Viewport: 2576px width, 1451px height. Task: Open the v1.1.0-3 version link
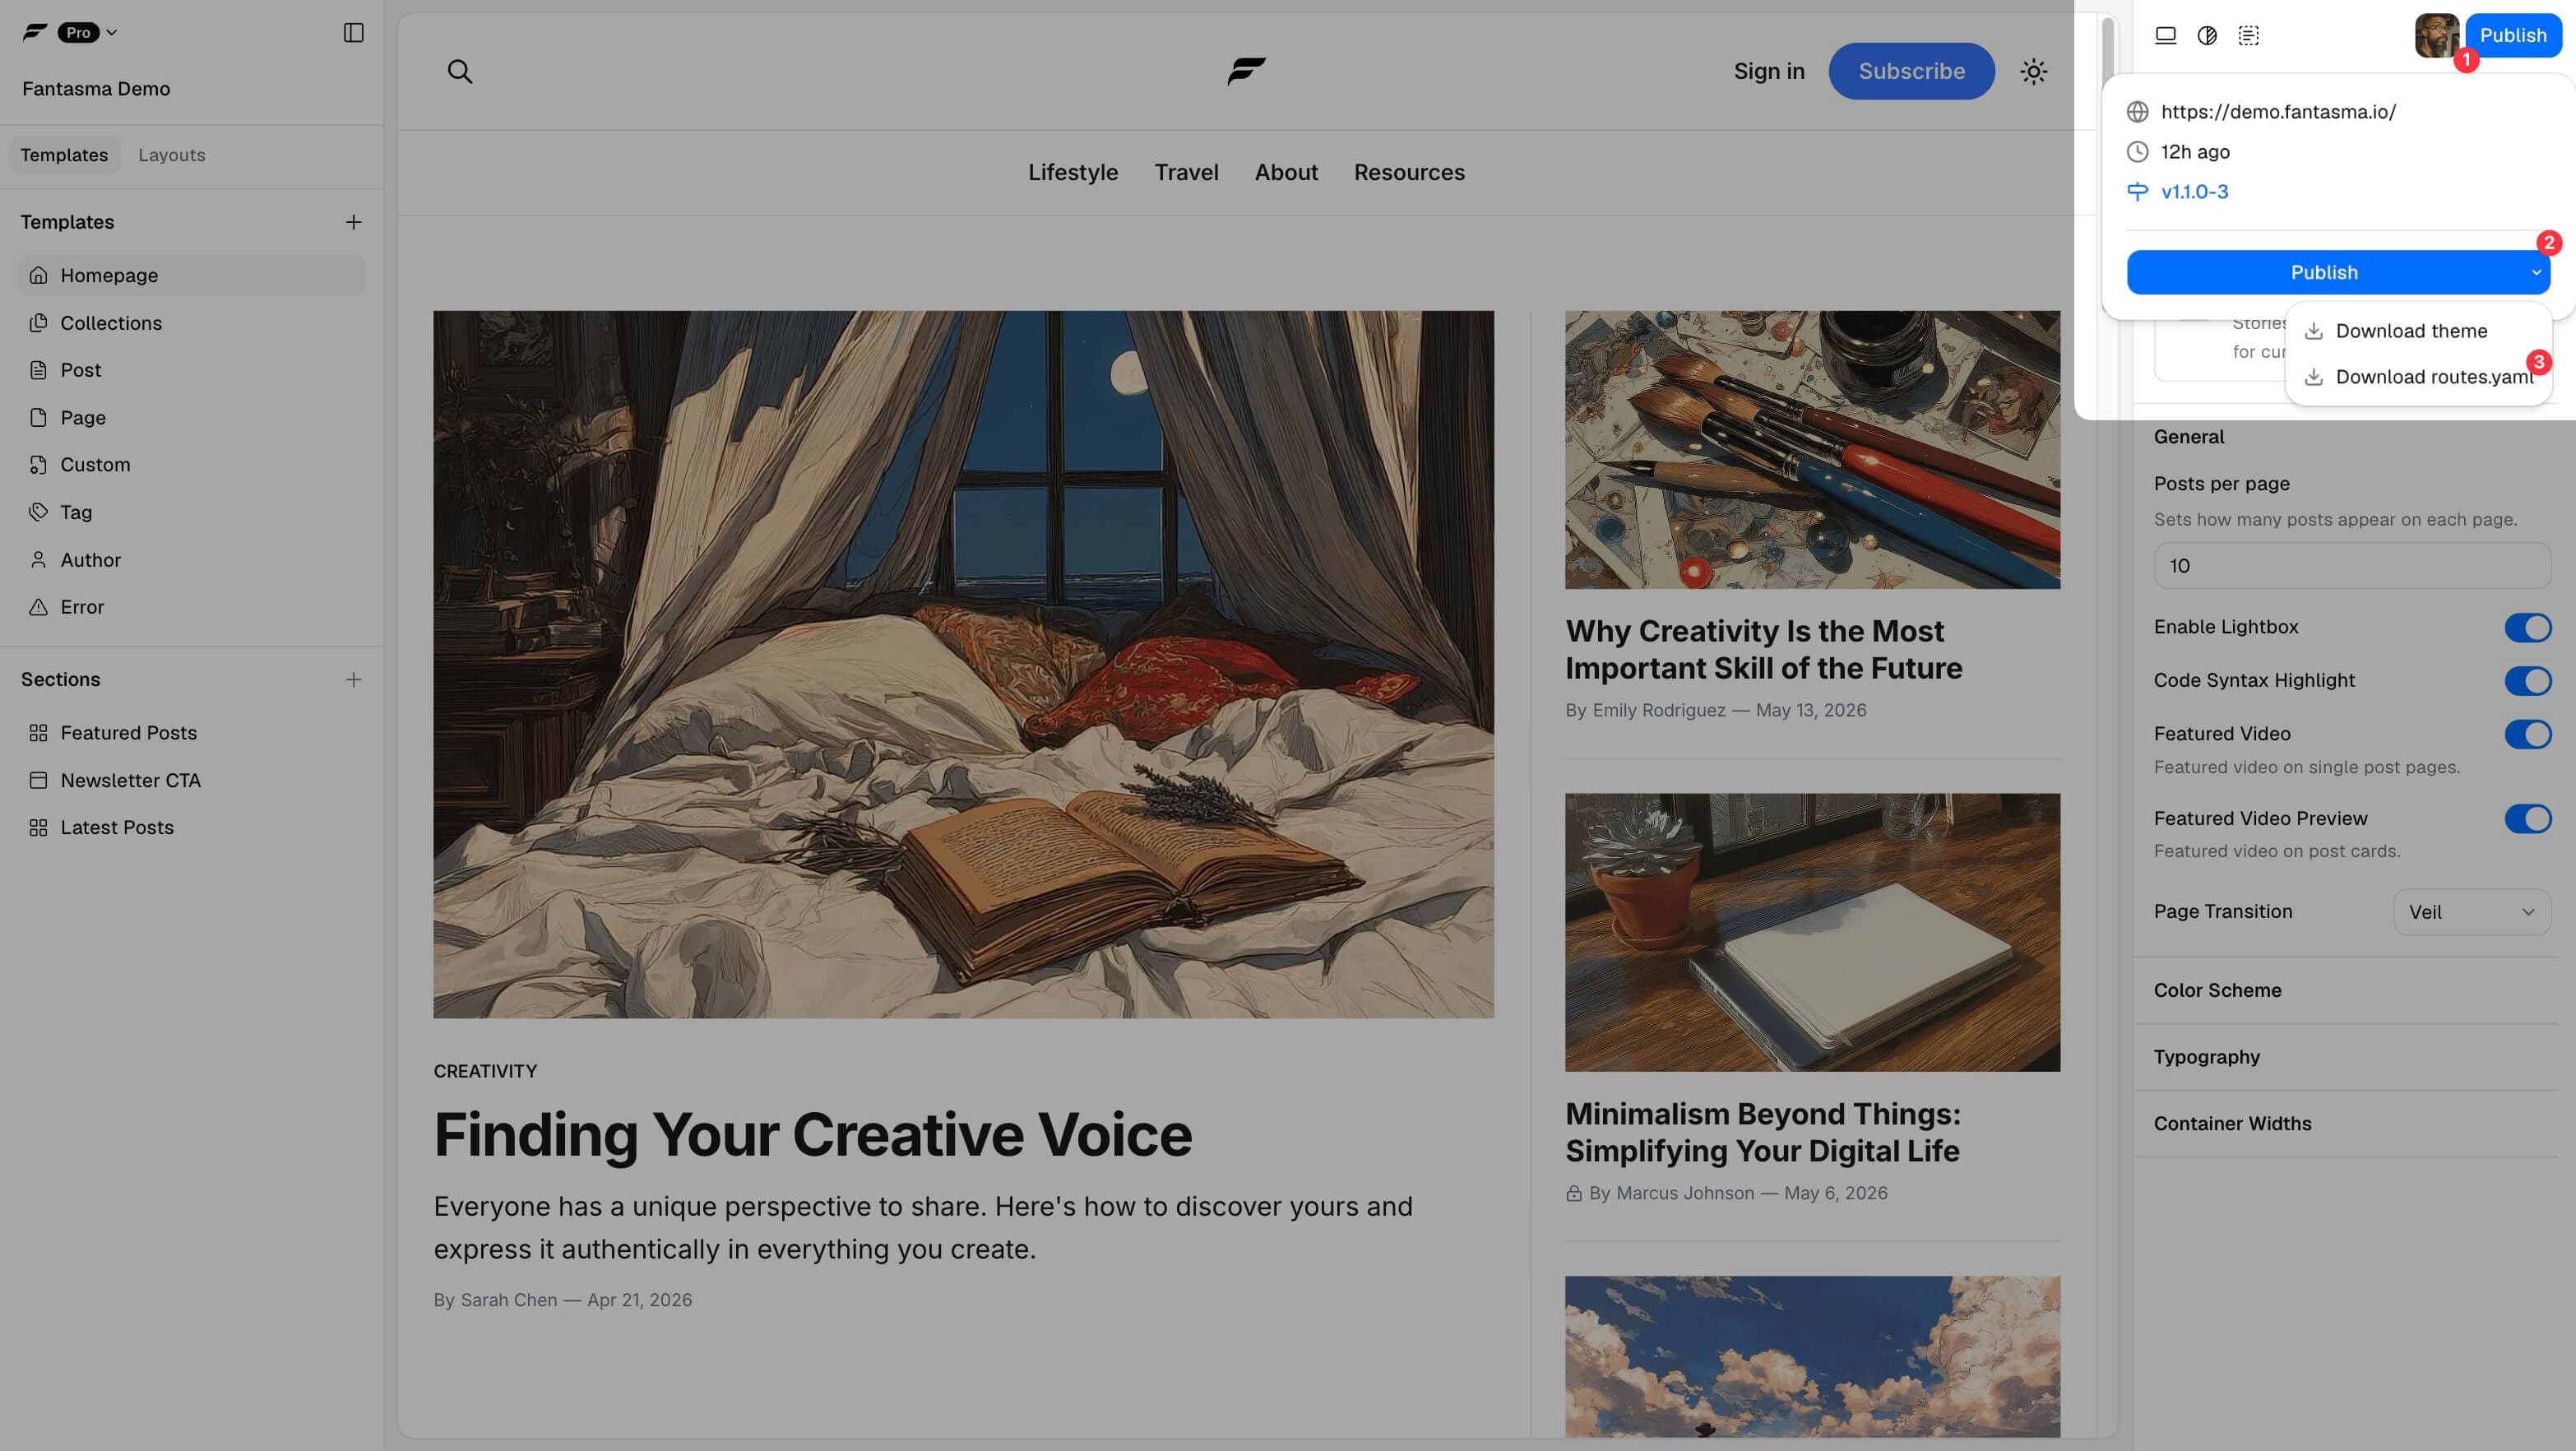click(x=2194, y=191)
